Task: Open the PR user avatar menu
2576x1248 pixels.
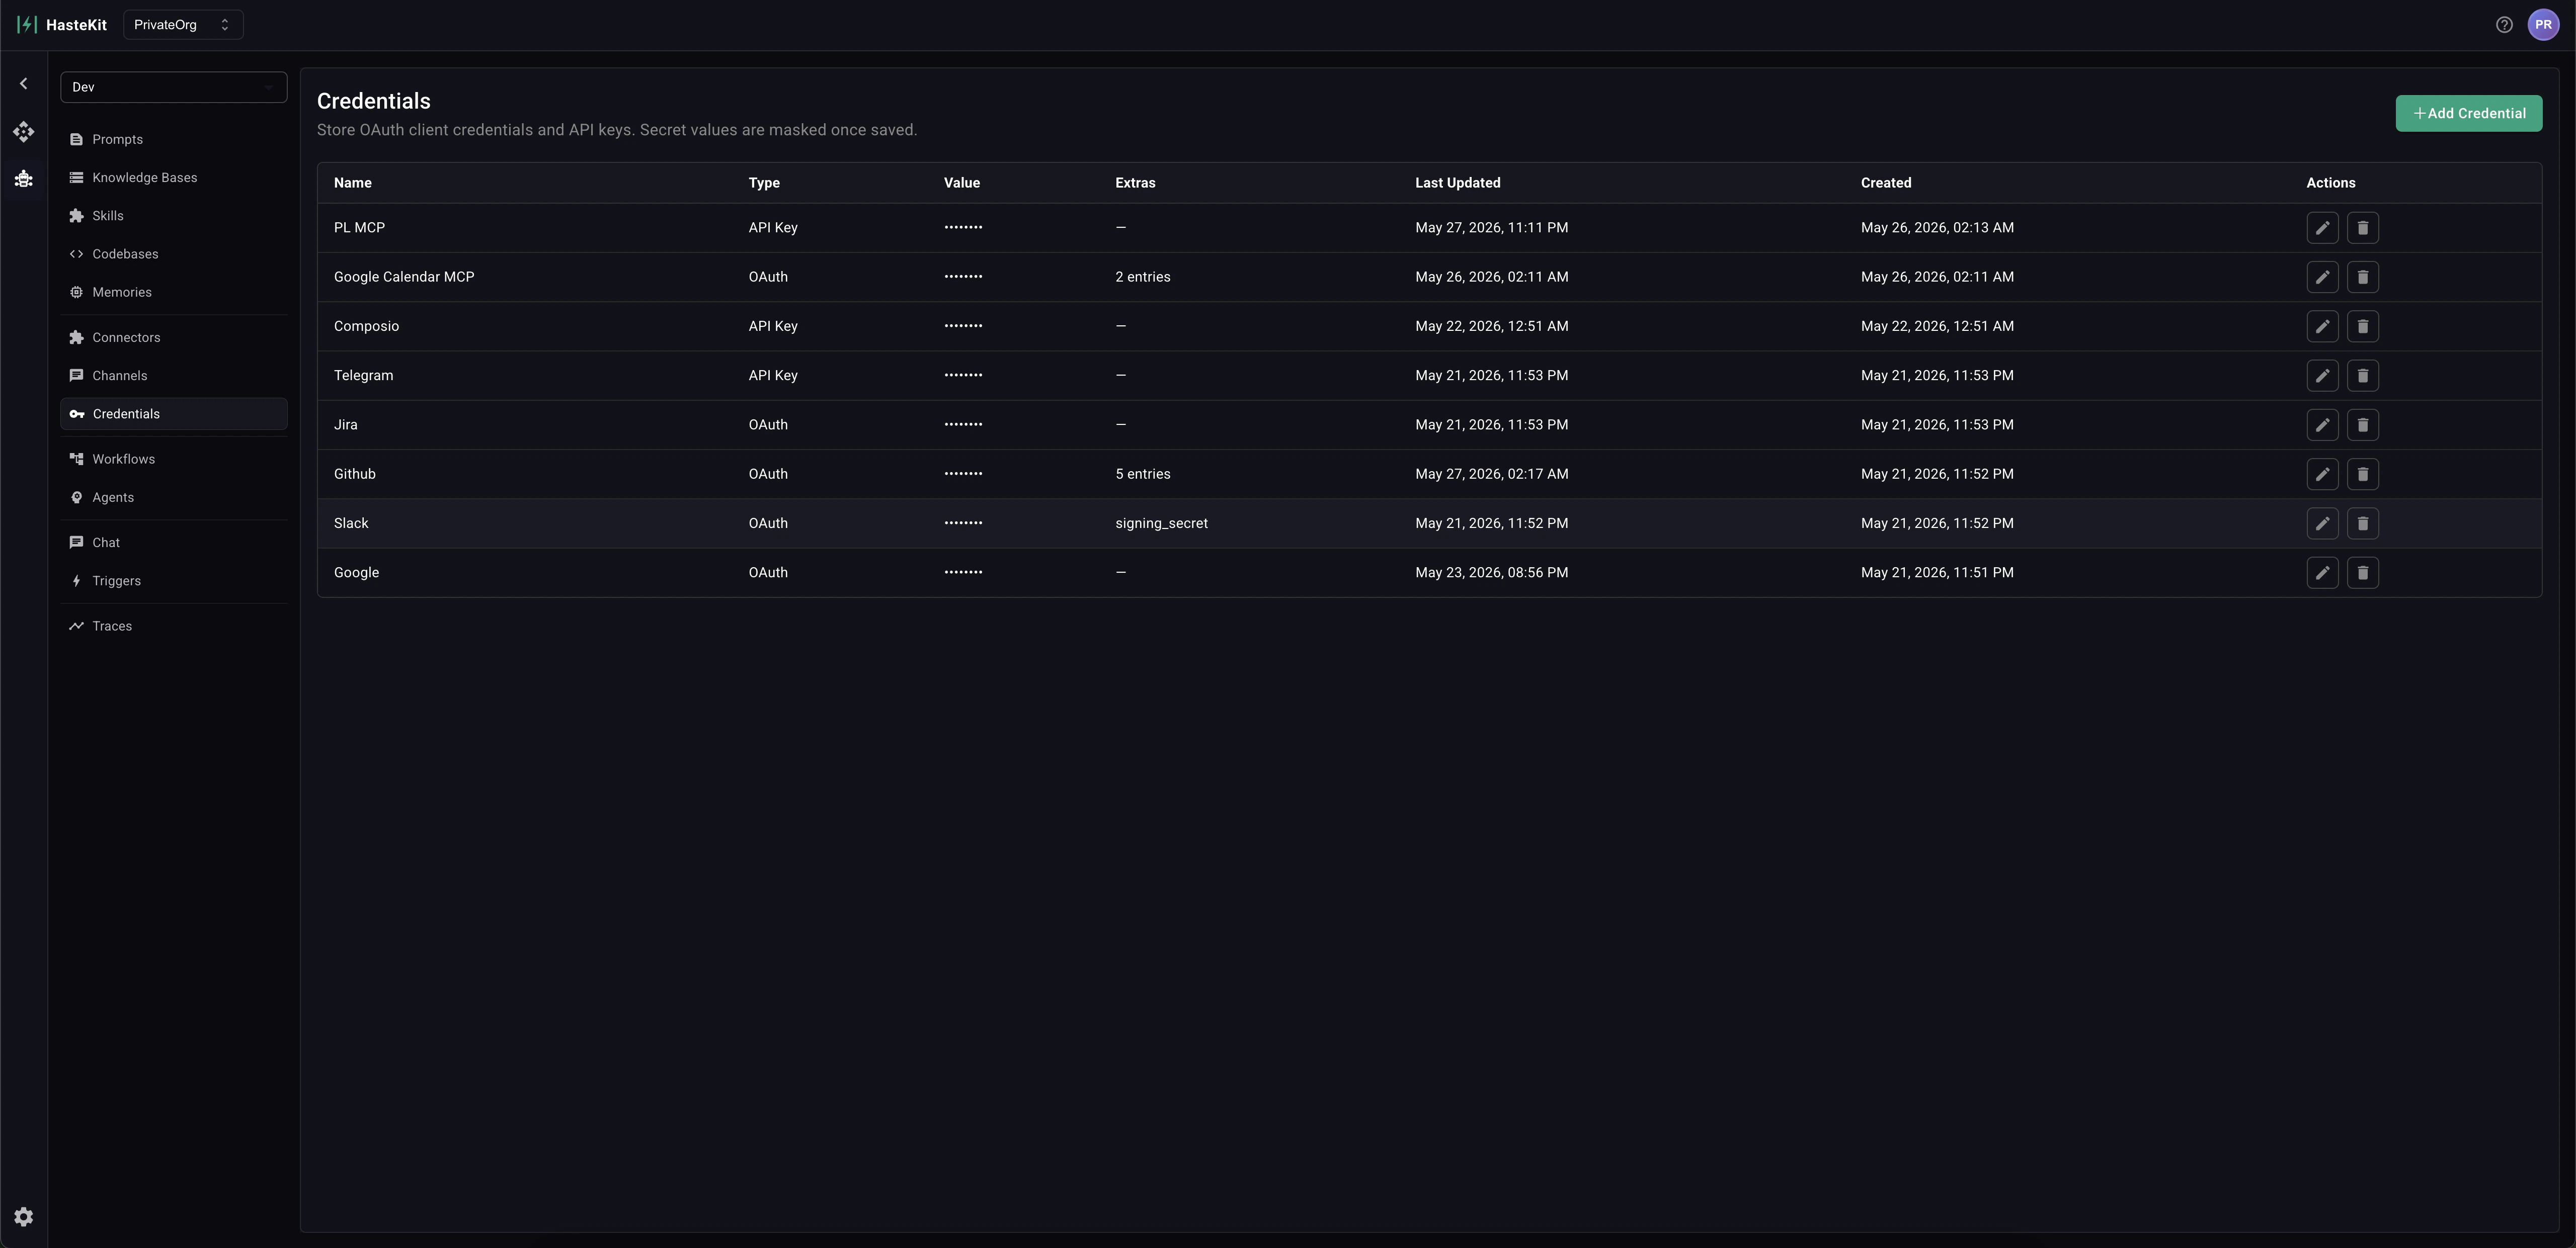Action: tap(2543, 25)
